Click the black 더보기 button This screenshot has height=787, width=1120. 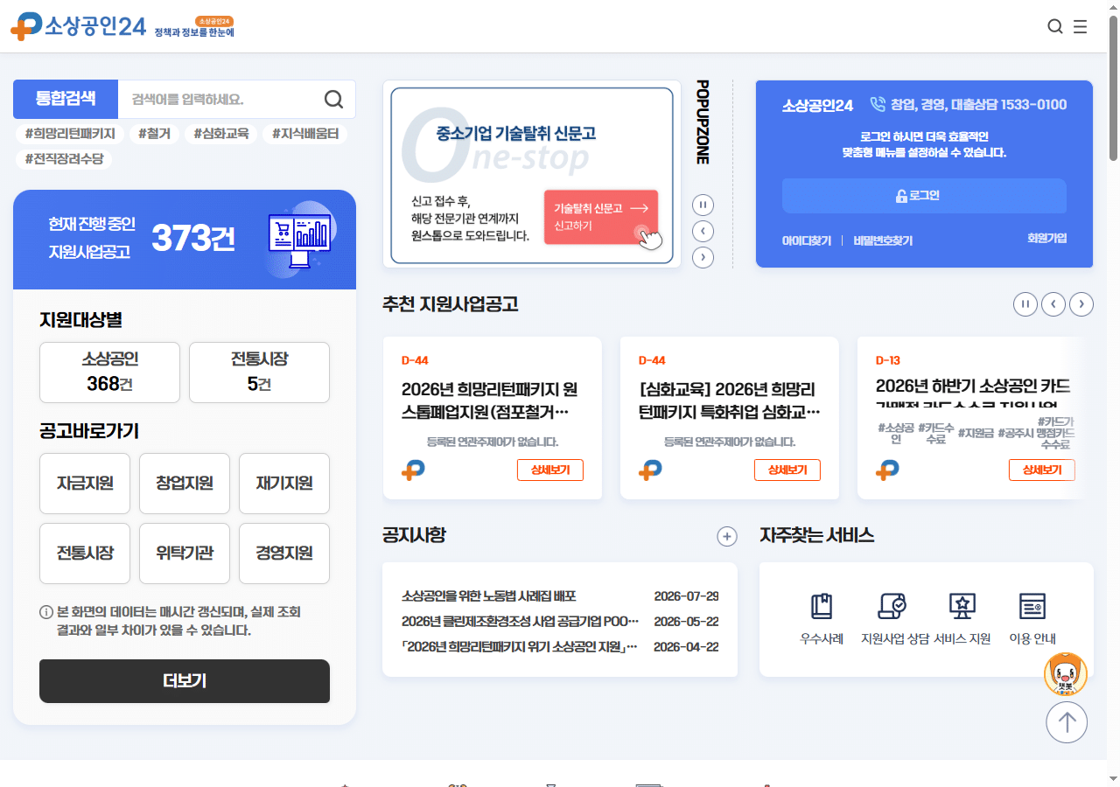[185, 681]
